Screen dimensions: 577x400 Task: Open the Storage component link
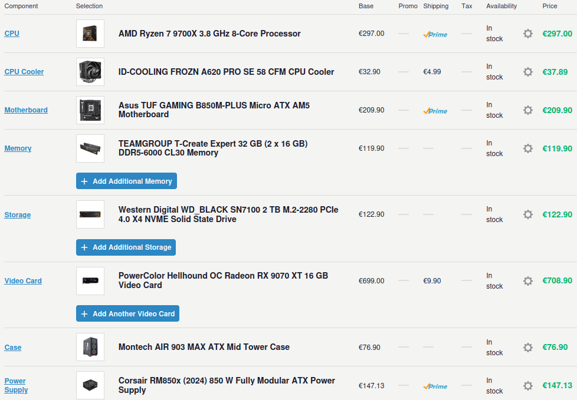coord(17,215)
